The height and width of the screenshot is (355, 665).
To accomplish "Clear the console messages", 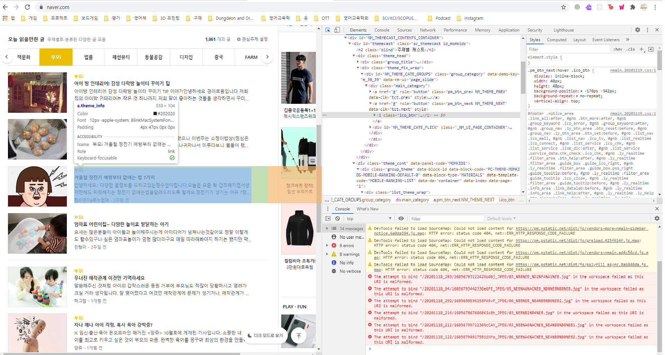I will click(337, 218).
